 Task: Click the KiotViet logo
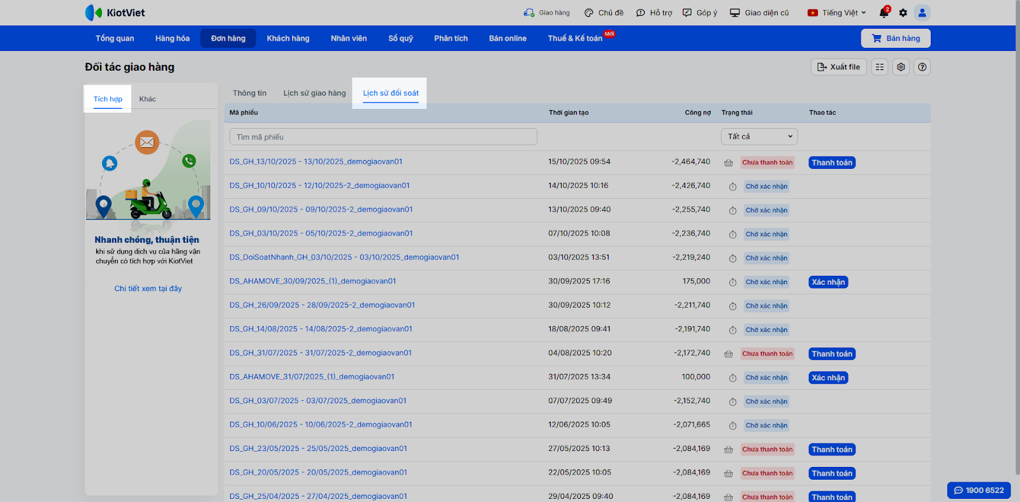click(115, 13)
